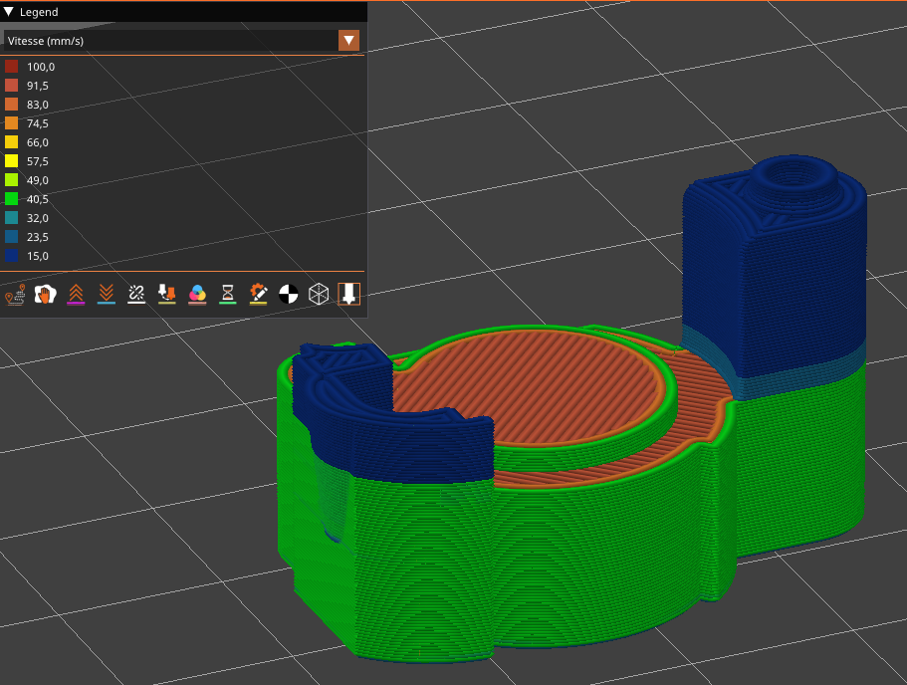Image resolution: width=907 pixels, height=685 pixels.
Task: Select the 74,5 speed value text
Action: pyautogui.click(x=38, y=123)
